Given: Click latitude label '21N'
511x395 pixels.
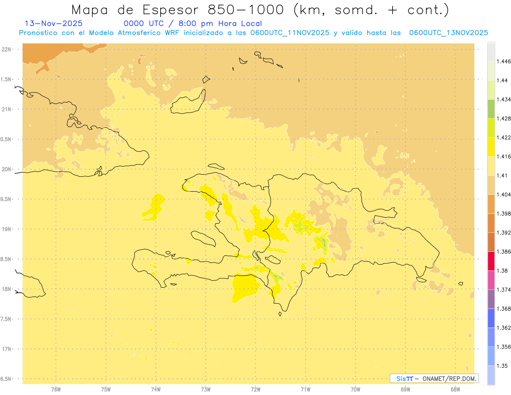Looking at the screenshot, I should coord(6,110).
